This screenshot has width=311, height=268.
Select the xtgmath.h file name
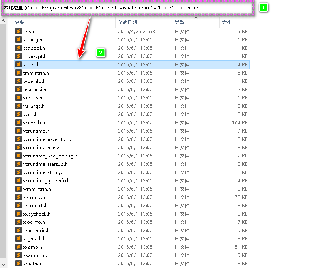coord(34,239)
